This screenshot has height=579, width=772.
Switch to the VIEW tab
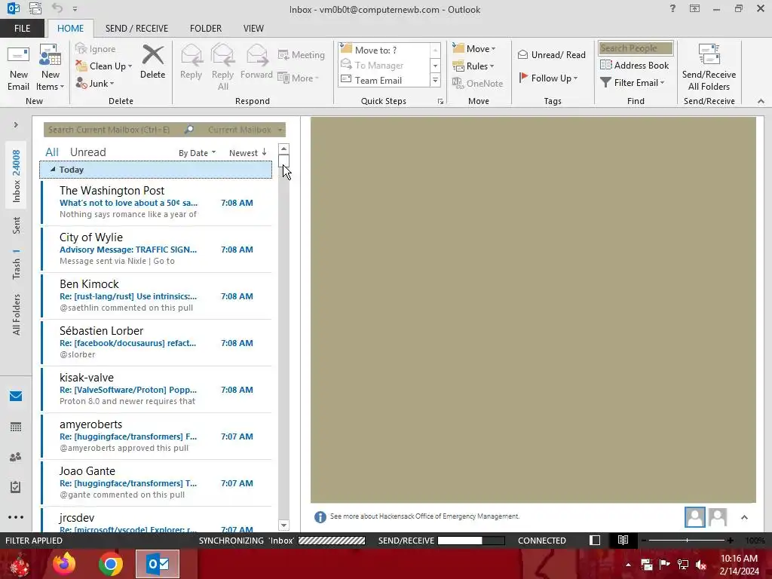point(253,29)
